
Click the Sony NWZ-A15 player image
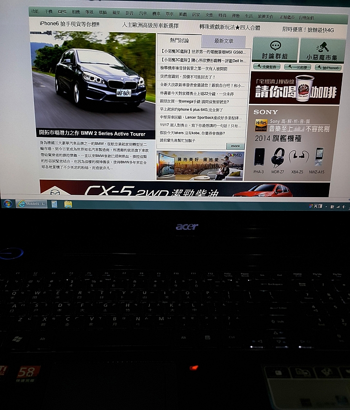pos(319,157)
